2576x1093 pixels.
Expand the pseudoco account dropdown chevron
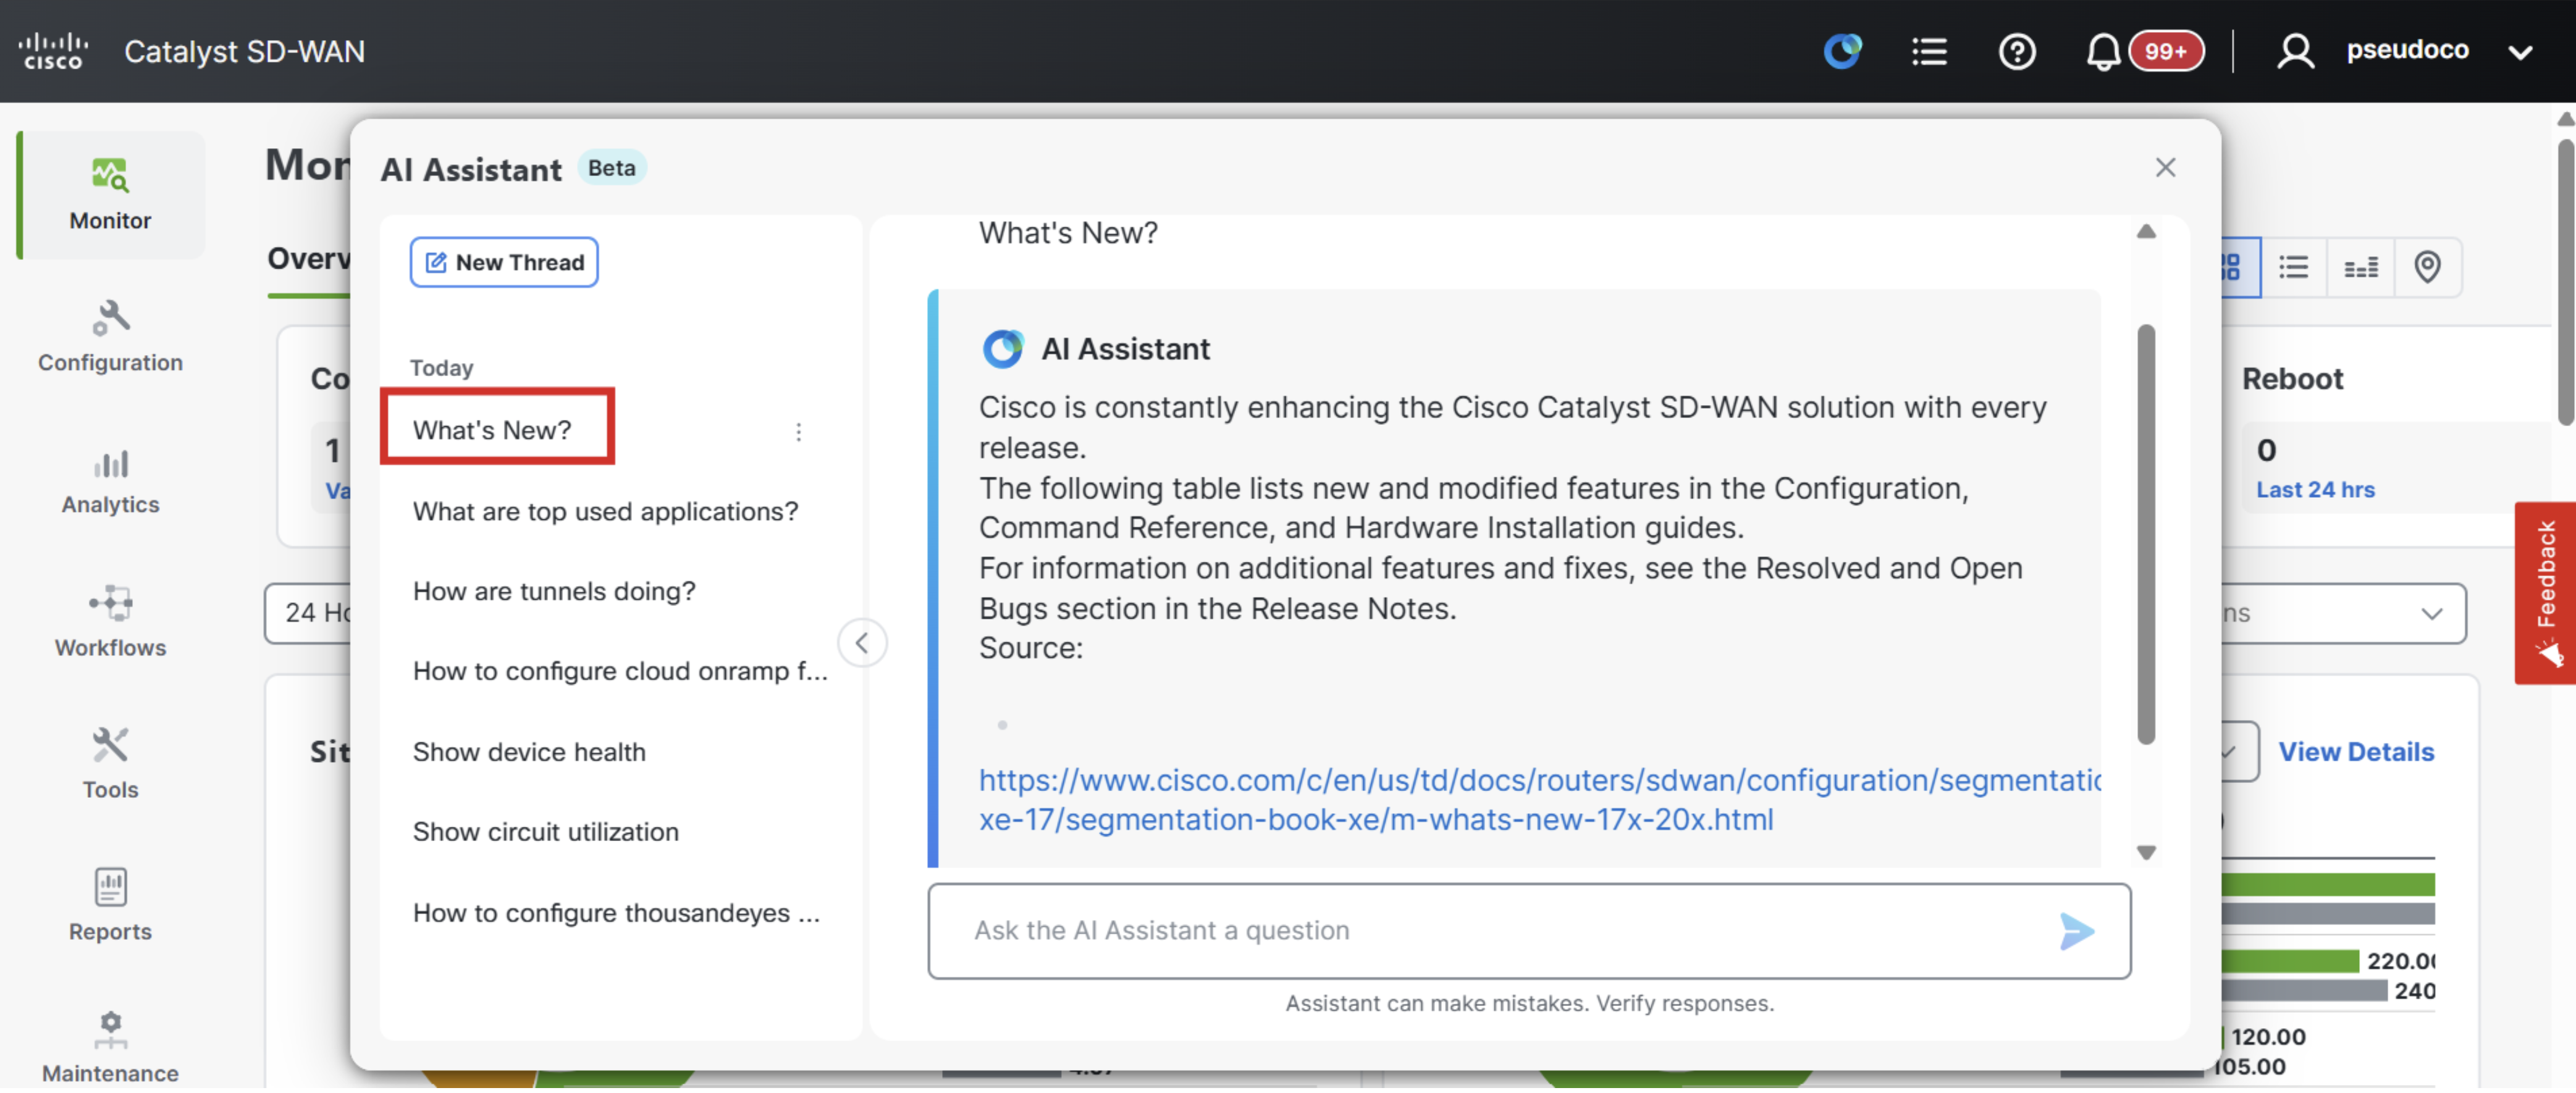coord(2521,52)
